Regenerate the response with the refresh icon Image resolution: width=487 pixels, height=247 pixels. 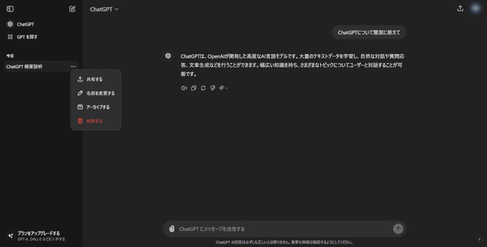point(203,88)
